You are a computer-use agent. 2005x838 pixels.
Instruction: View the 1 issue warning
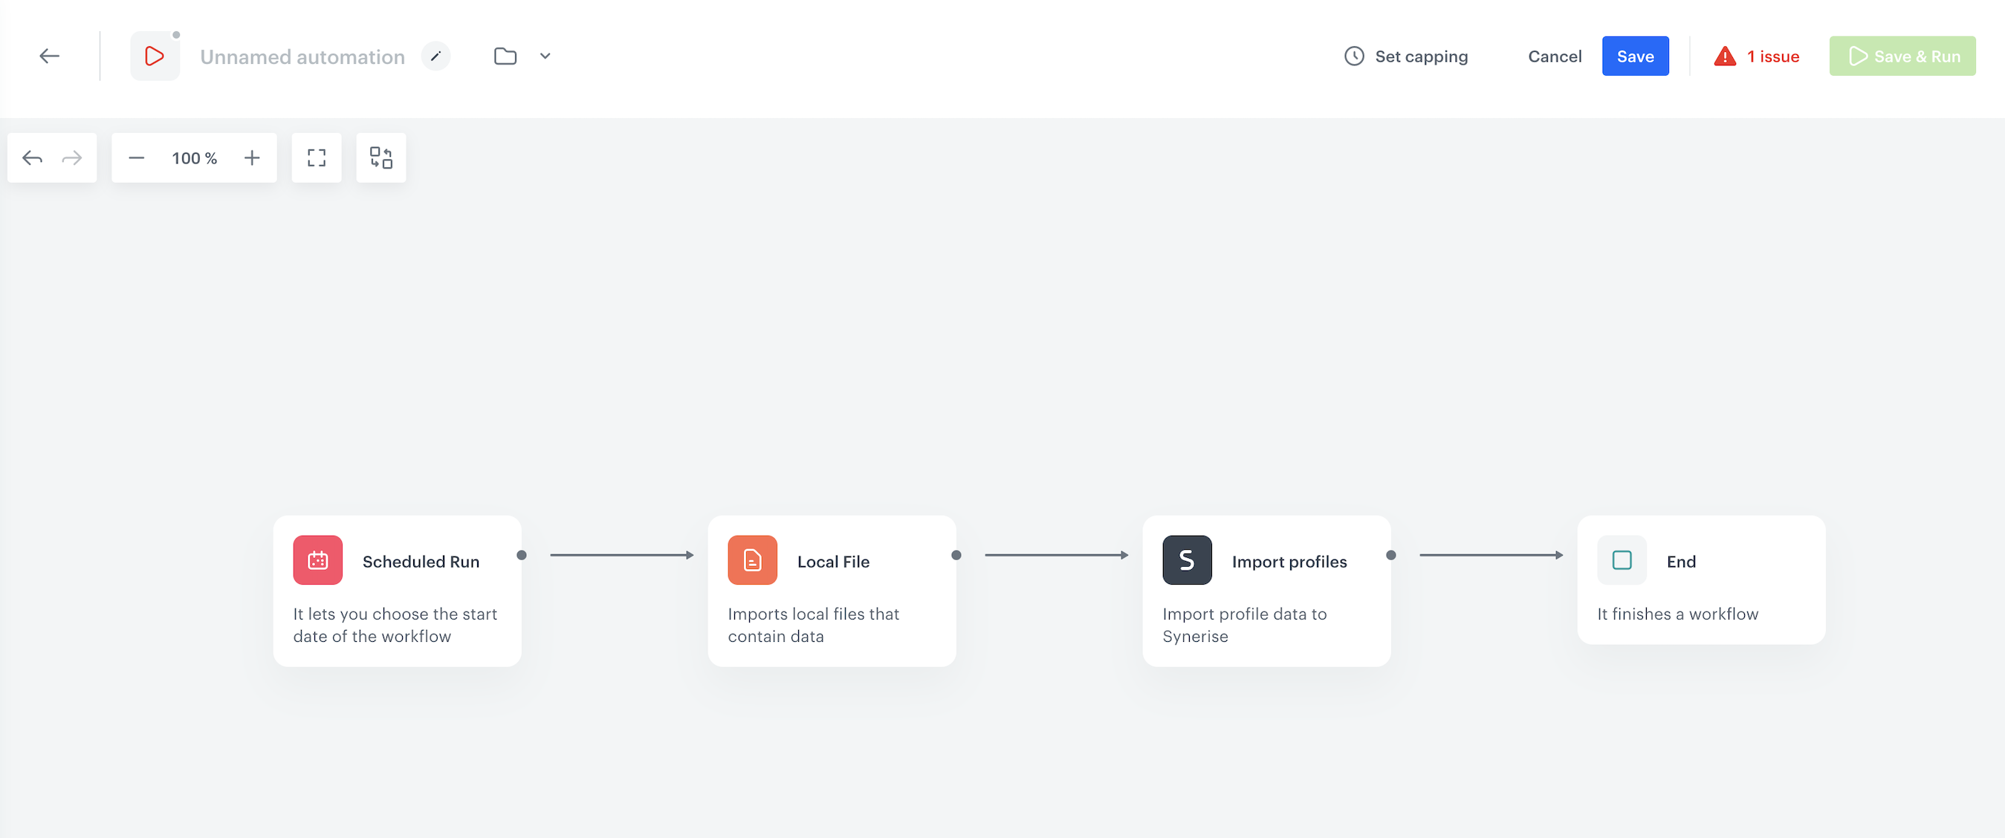pyautogui.click(x=1758, y=55)
